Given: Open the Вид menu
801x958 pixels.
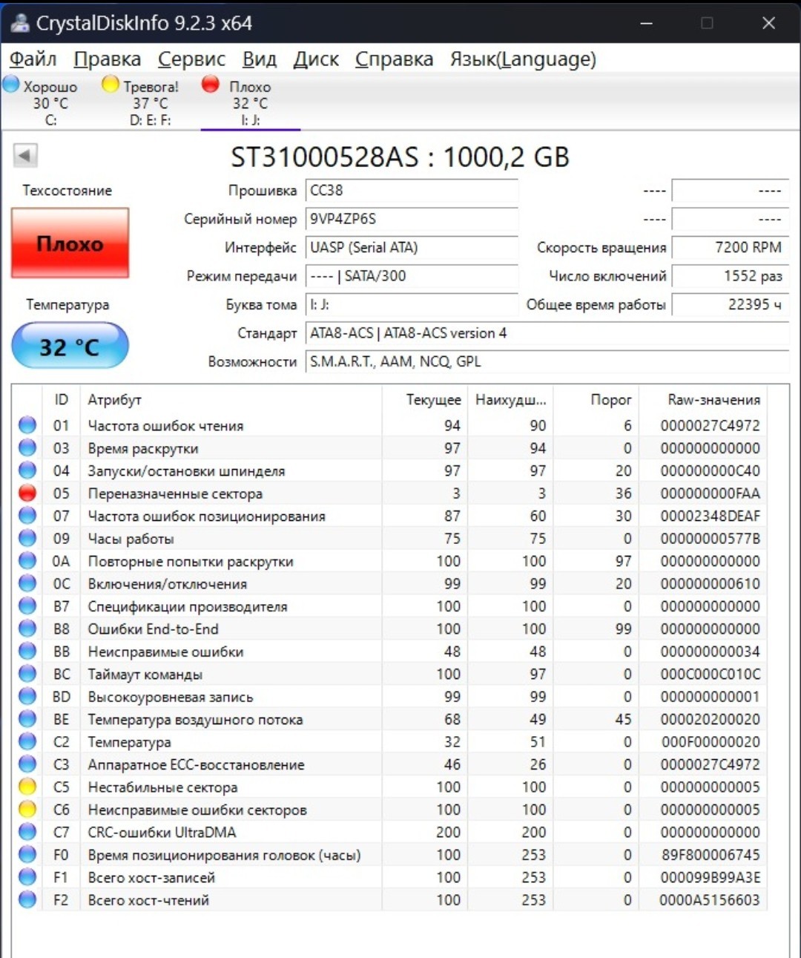Looking at the screenshot, I should point(260,59).
